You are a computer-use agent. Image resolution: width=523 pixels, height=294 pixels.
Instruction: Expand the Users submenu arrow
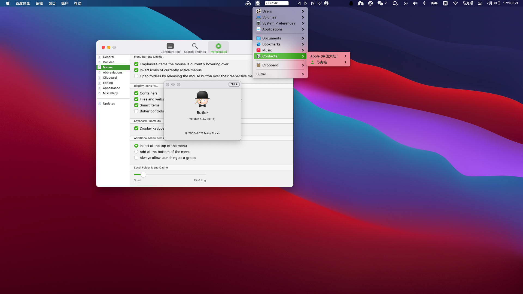click(303, 11)
